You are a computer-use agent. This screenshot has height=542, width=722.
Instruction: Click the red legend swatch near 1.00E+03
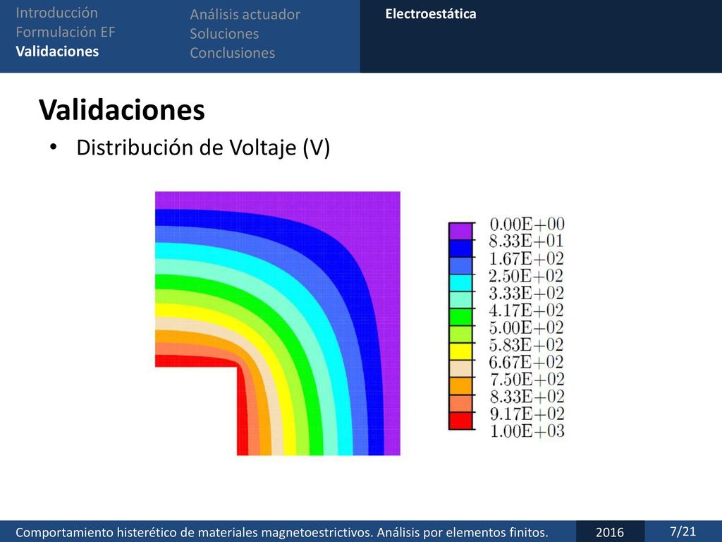(460, 421)
